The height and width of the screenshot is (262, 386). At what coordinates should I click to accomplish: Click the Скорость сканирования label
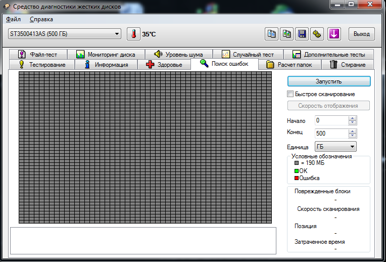(x=328, y=209)
